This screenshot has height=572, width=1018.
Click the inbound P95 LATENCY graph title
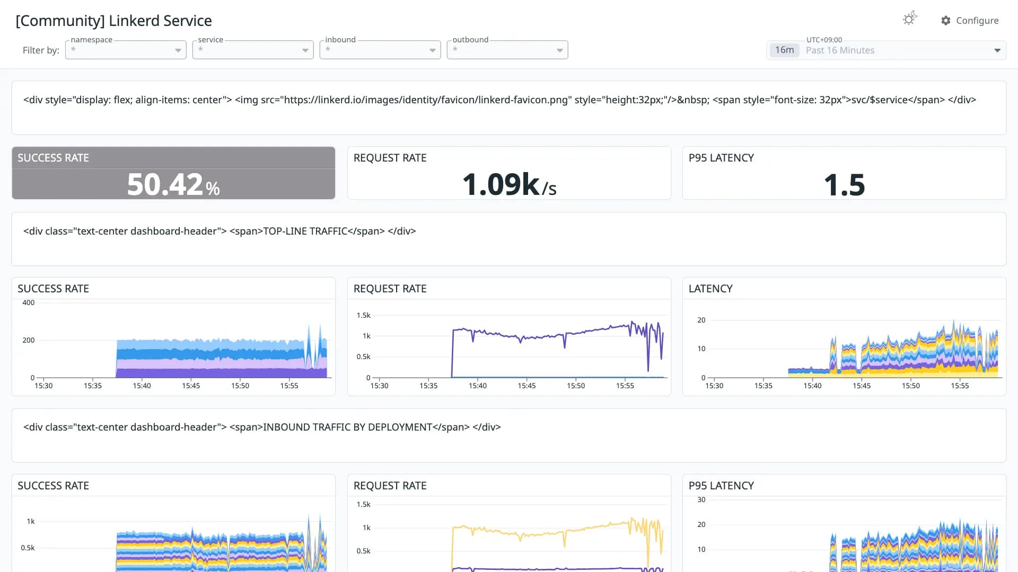(721, 486)
